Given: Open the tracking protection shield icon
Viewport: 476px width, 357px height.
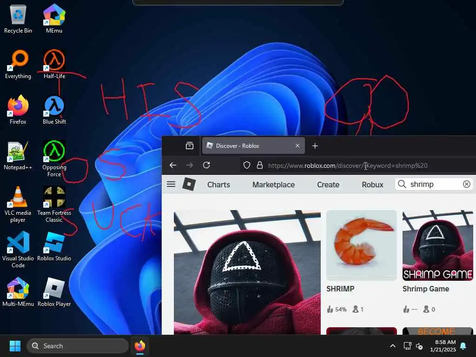Looking at the screenshot, I should click(247, 165).
